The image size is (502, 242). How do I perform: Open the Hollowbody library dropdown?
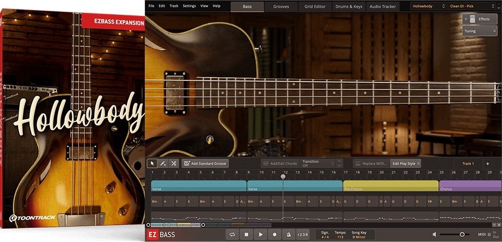(428, 6)
